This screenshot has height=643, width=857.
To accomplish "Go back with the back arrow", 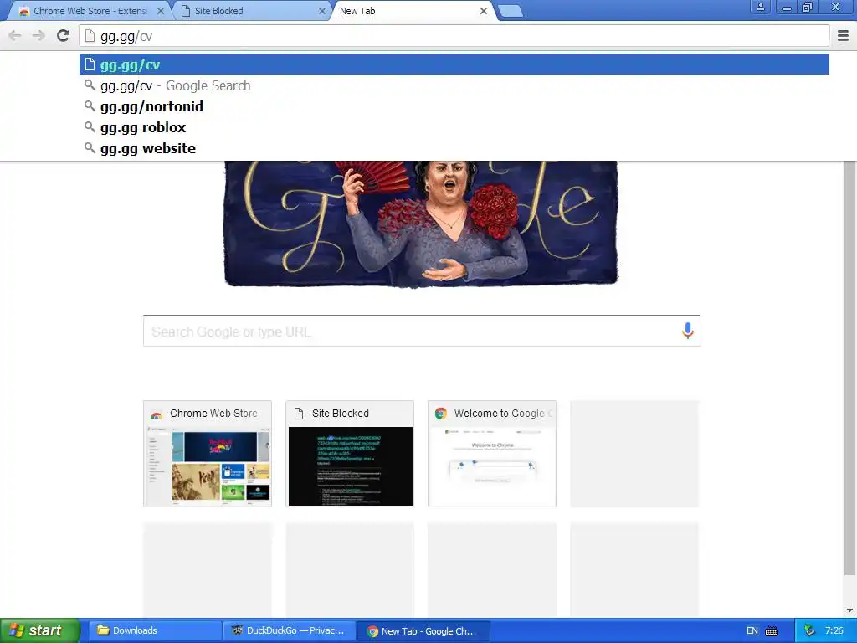I will [15, 36].
